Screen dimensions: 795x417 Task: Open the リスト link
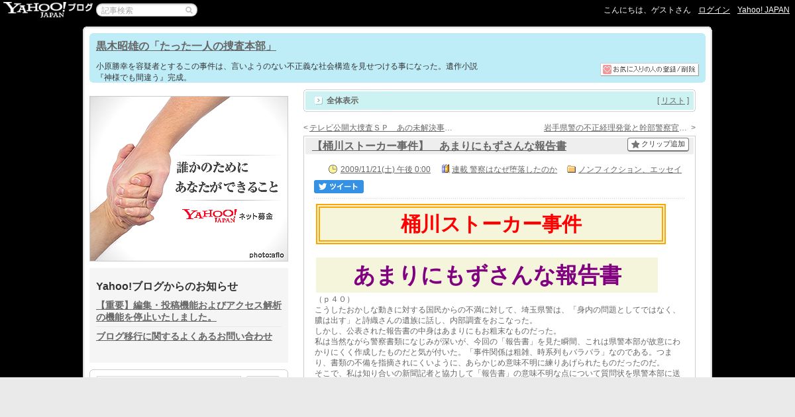click(673, 101)
